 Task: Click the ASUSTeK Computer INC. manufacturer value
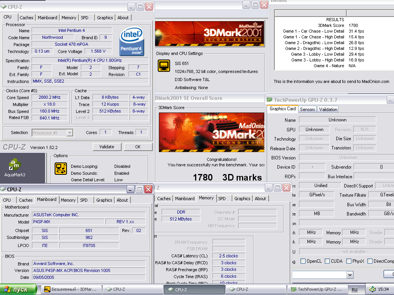[89, 215]
